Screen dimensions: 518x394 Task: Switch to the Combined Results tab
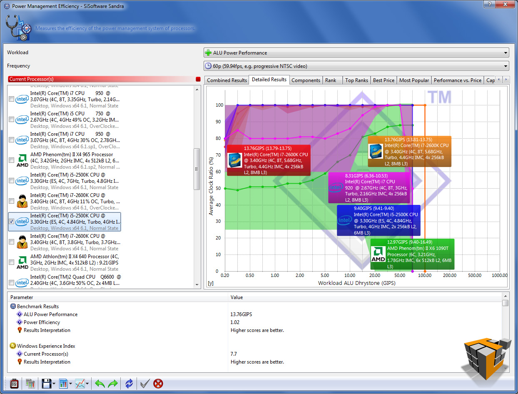[227, 80]
